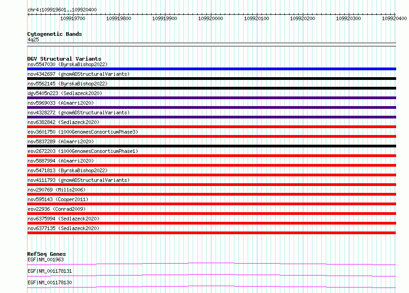This screenshot has width=409, height=293.
Task: Select nsv595143 (Cooper2011) label
Action: click(58, 199)
